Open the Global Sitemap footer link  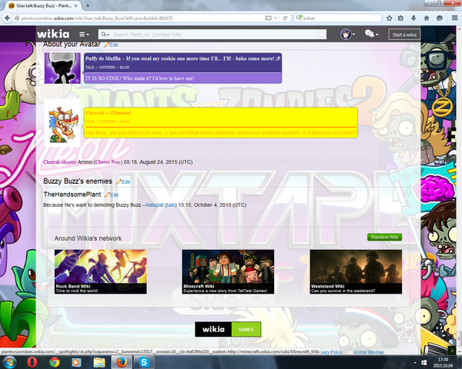pyautogui.click(x=369, y=352)
